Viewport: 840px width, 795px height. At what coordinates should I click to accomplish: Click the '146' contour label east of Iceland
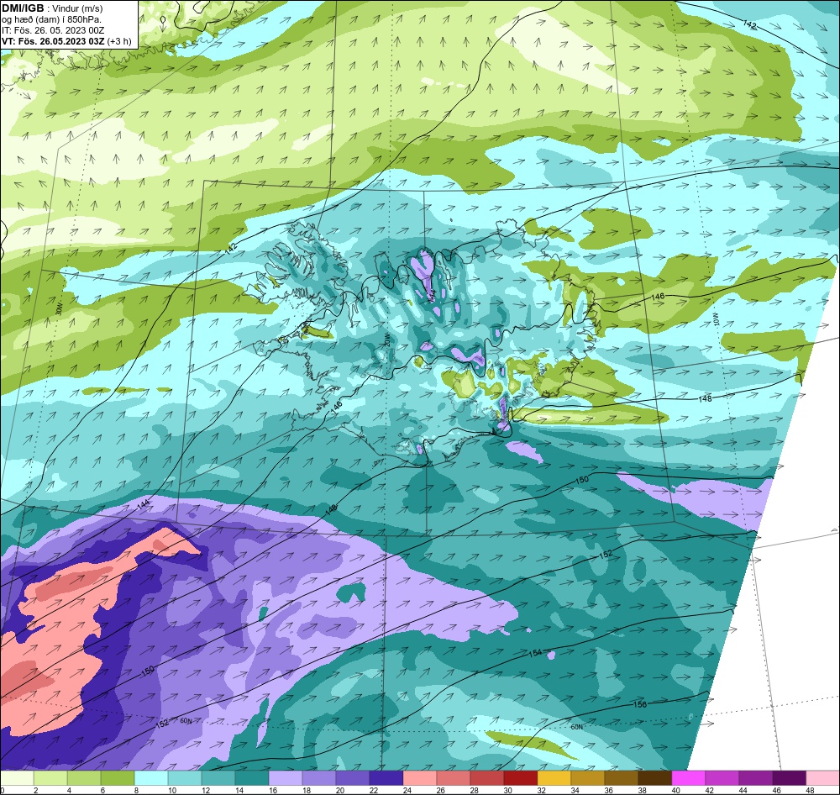pos(658,297)
